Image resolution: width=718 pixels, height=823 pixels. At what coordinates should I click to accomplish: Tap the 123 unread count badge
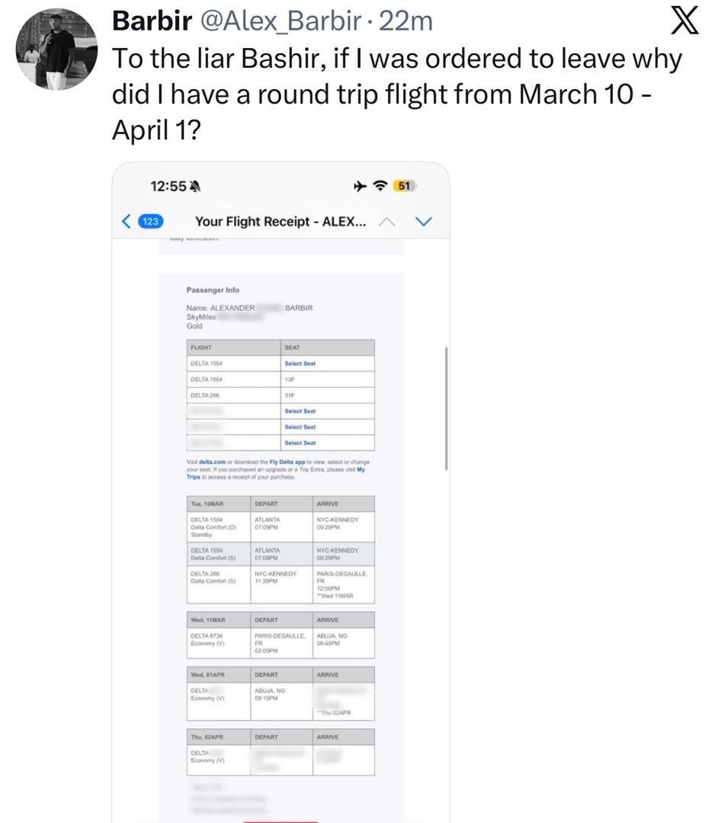(151, 222)
